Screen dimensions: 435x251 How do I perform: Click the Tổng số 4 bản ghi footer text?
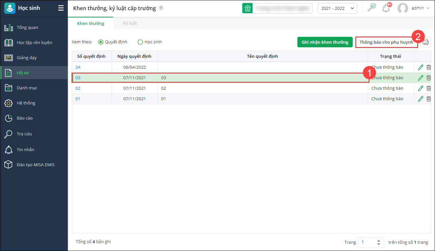(x=93, y=242)
